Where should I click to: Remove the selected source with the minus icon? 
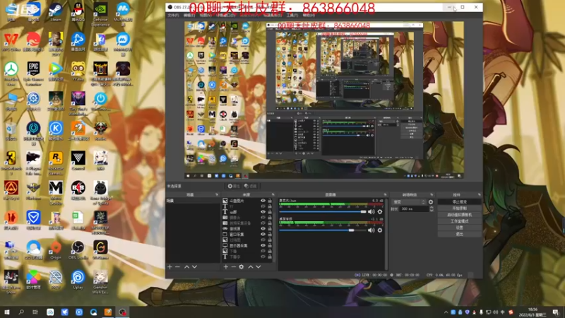click(233, 267)
